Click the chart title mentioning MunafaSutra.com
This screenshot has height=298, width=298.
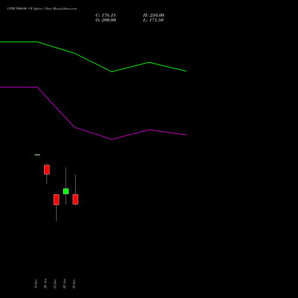click(x=42, y=9)
